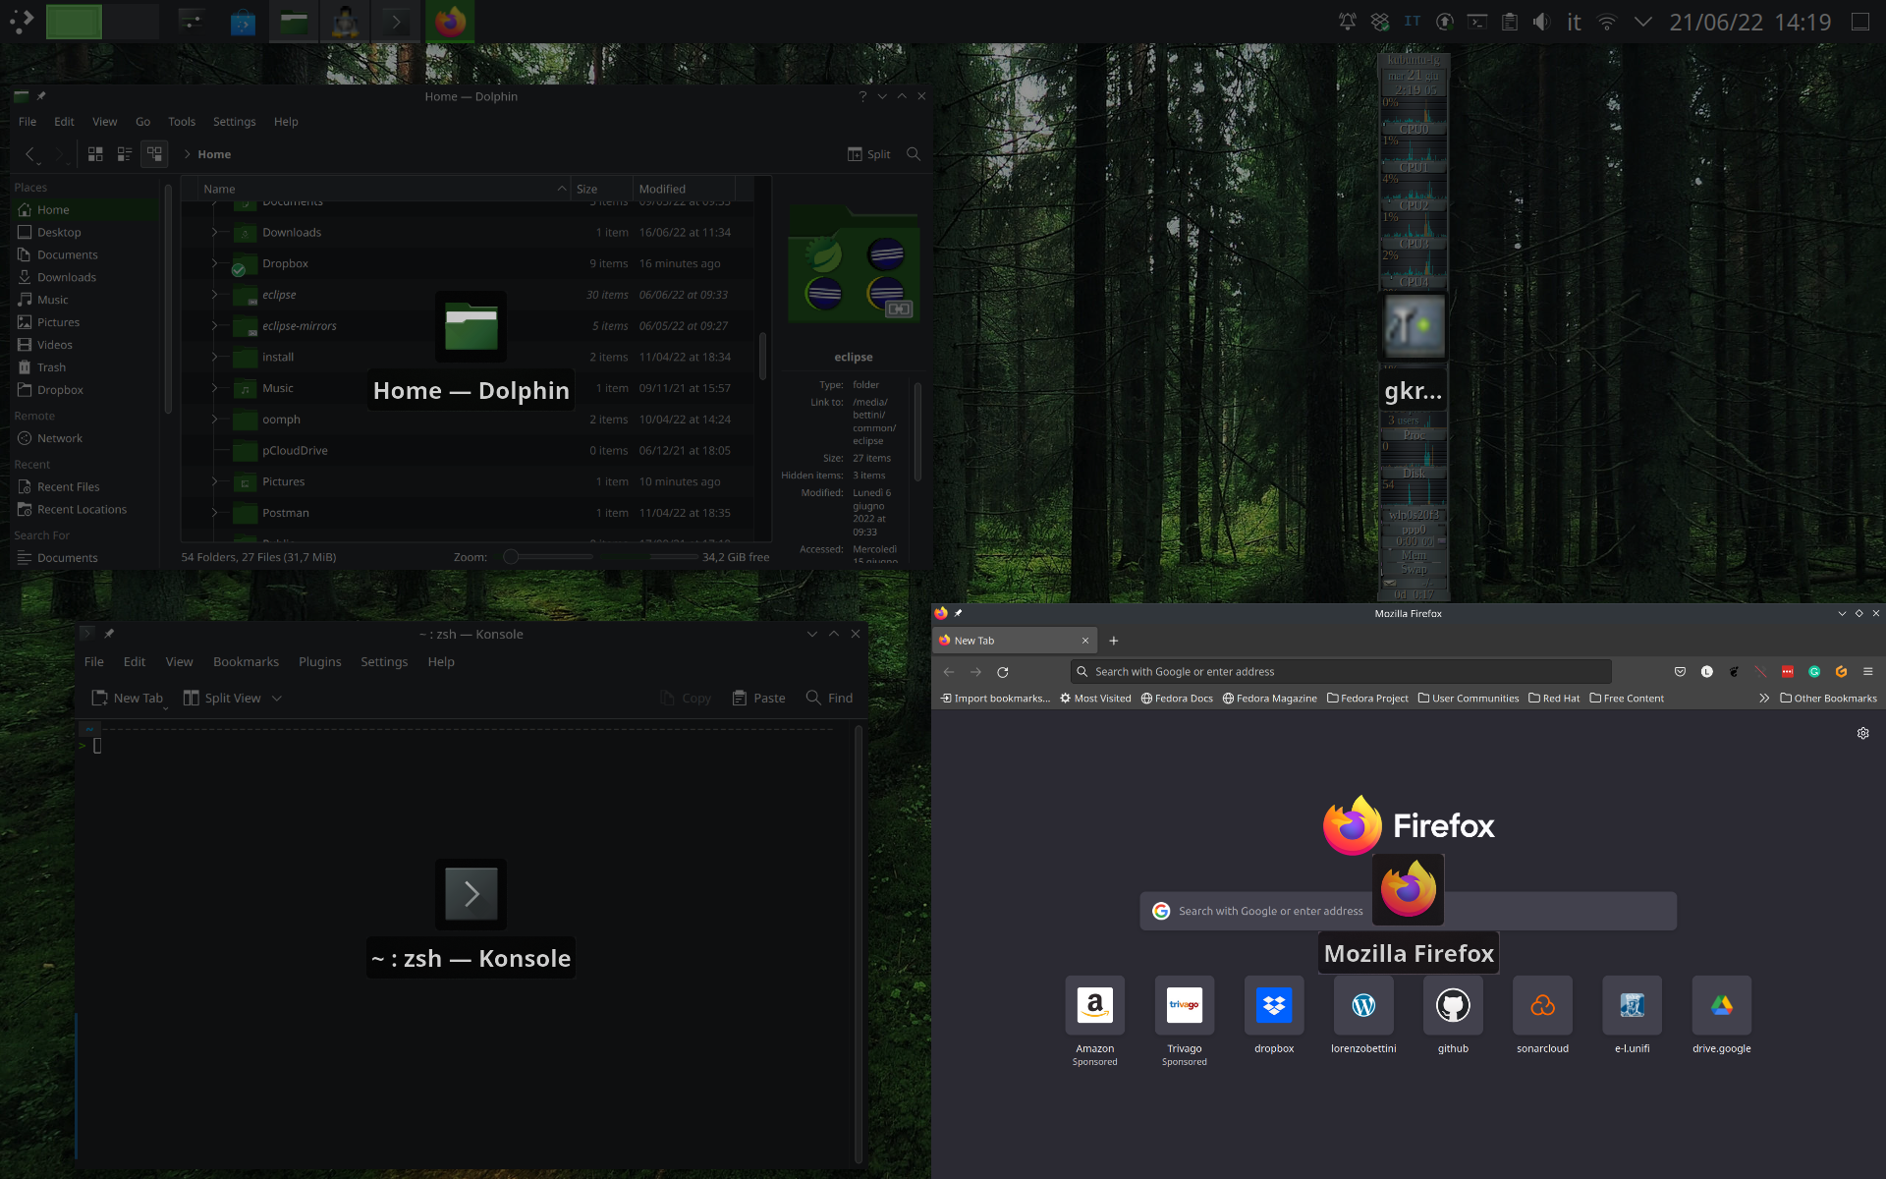1886x1179 pixels.
Task: Select the Home menu bar item in Dolphin
Action: tap(213, 153)
